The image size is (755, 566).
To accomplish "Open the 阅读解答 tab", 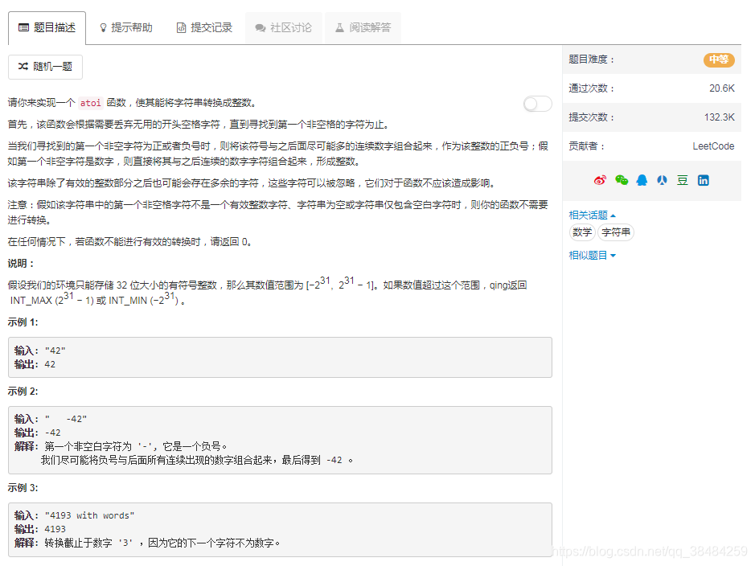I will tap(363, 28).
